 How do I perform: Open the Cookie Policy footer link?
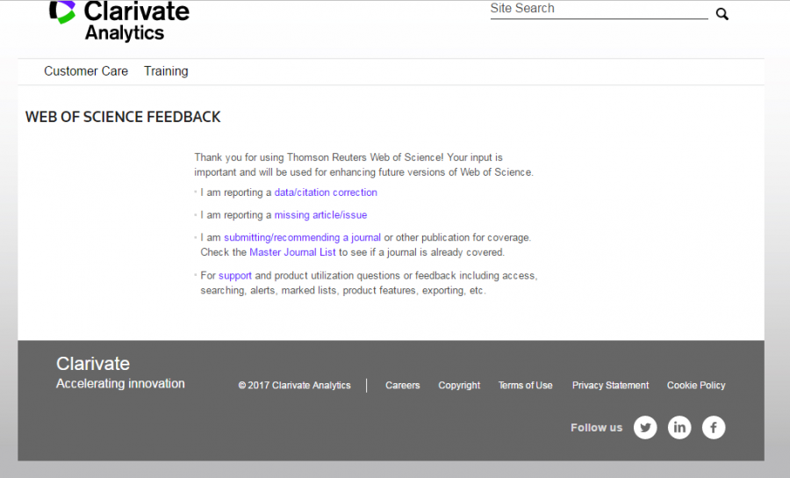click(x=696, y=385)
